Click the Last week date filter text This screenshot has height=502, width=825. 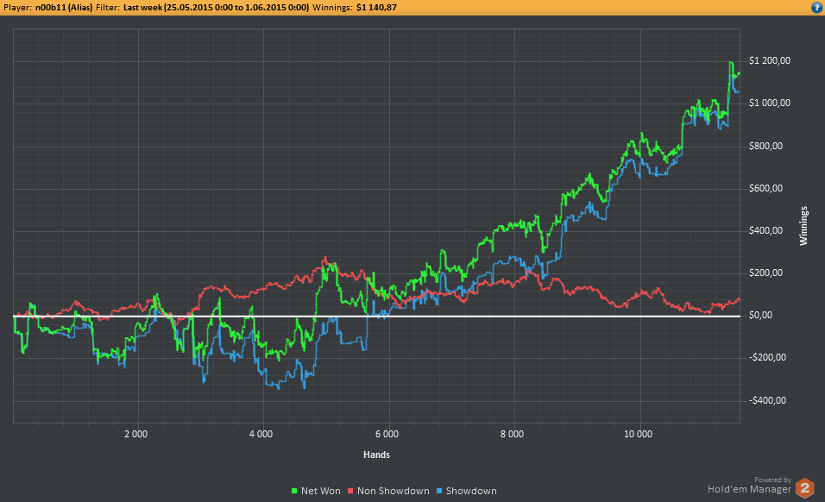point(217,8)
